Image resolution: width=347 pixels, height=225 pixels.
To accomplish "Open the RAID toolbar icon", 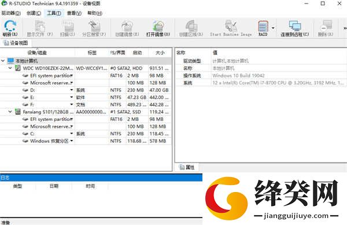I will click(x=263, y=28).
